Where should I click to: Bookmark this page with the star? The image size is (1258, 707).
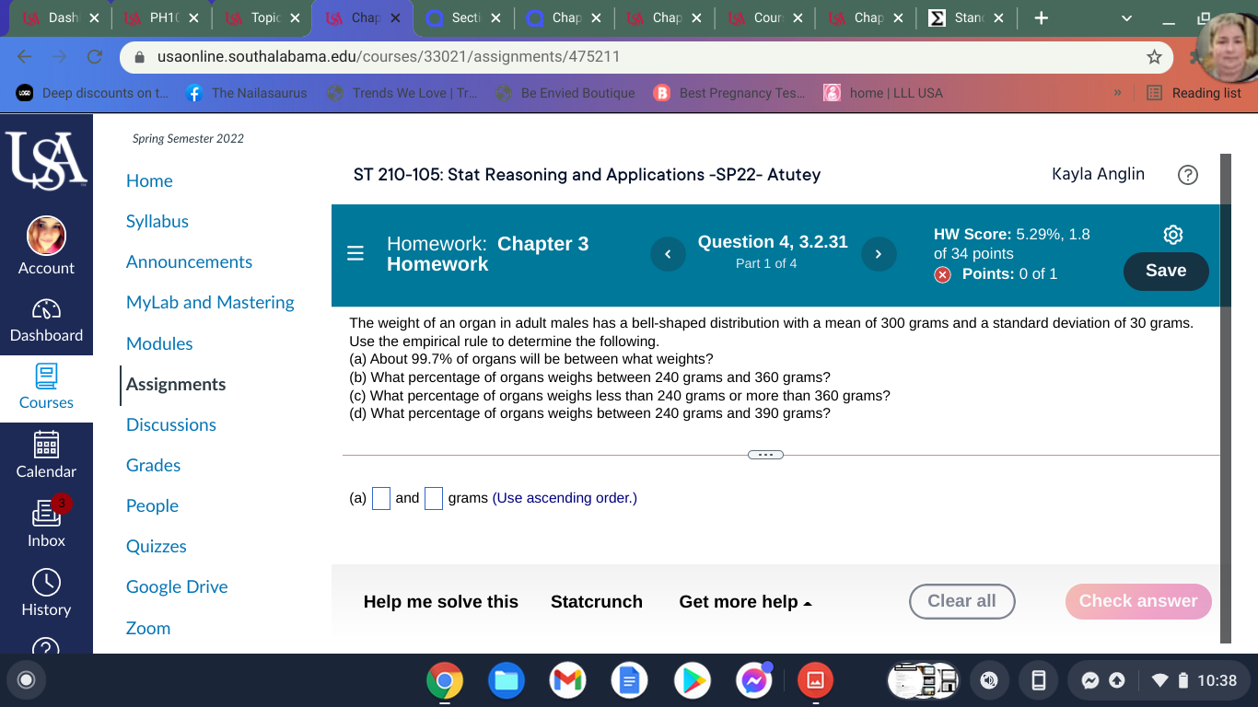click(1154, 57)
